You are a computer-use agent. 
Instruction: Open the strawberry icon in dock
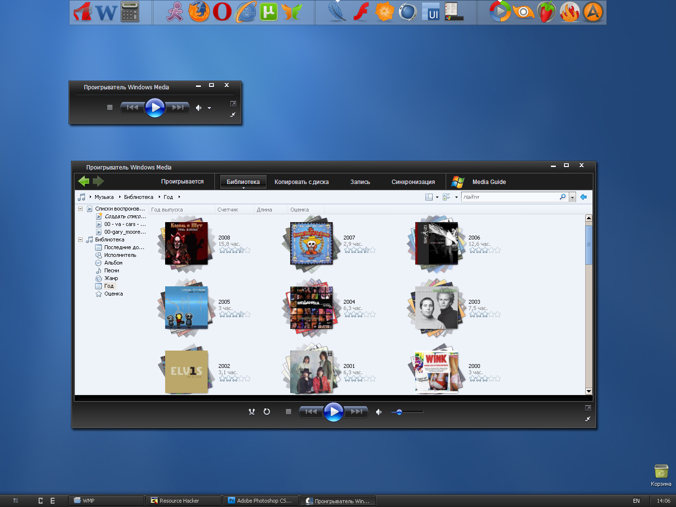[x=547, y=12]
